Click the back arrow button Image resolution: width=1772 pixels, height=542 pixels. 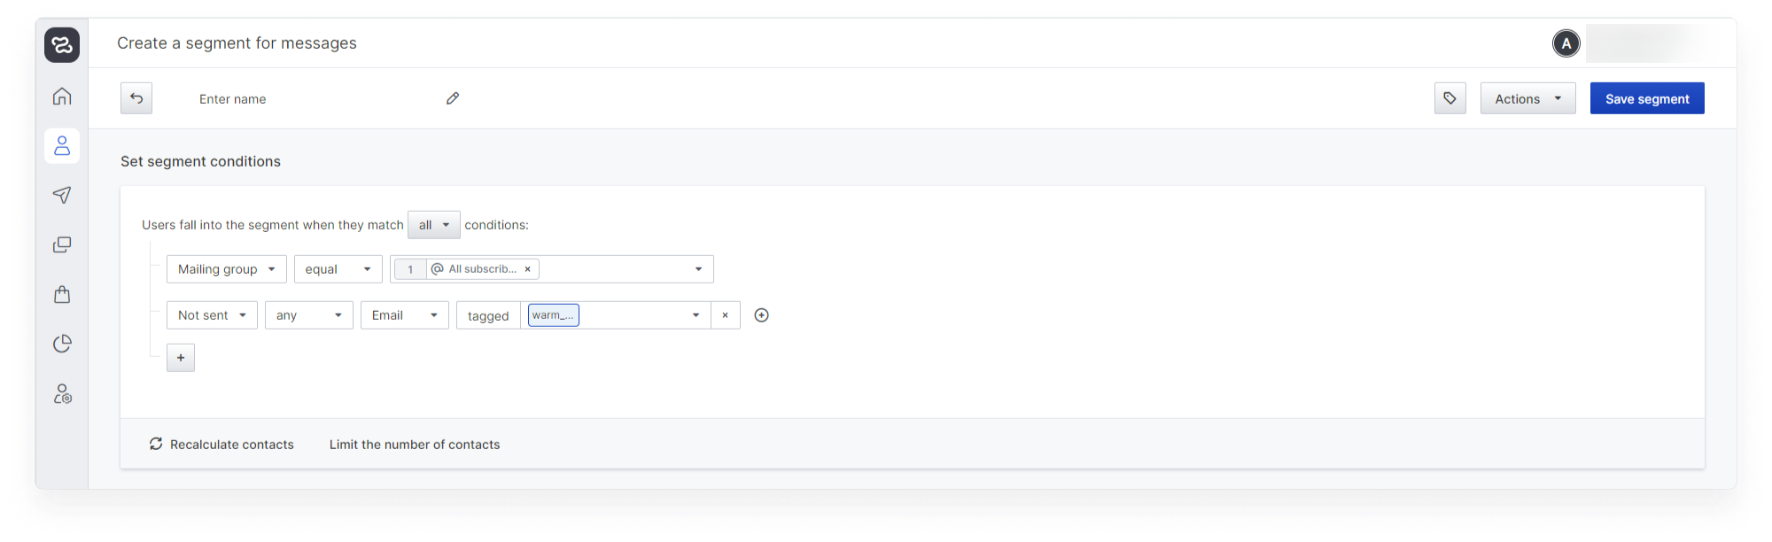pos(136,98)
